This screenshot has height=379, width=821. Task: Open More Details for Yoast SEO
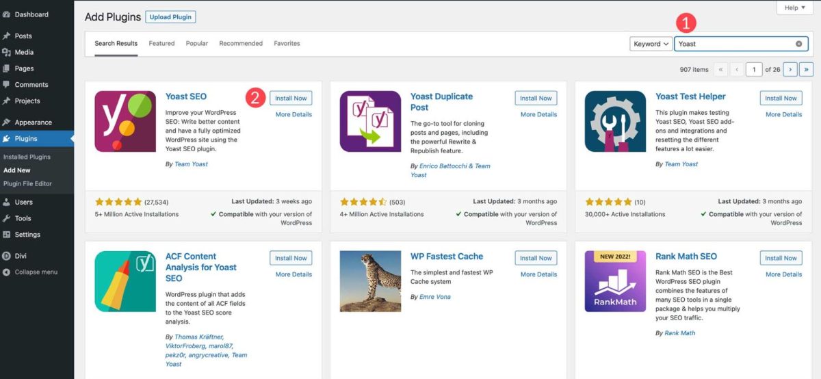pyautogui.click(x=294, y=114)
